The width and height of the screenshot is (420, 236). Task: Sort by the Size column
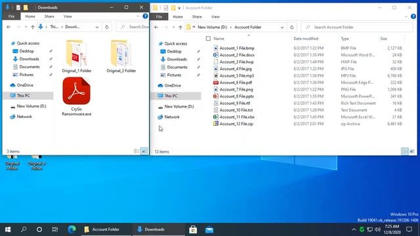tap(383, 39)
